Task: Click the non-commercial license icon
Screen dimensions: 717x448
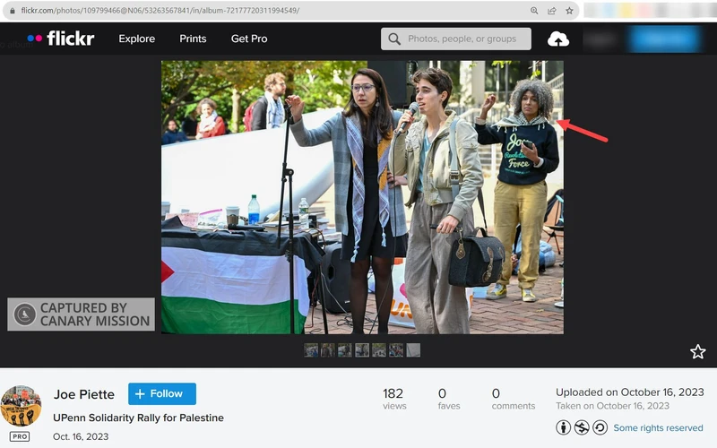Action: [582, 427]
